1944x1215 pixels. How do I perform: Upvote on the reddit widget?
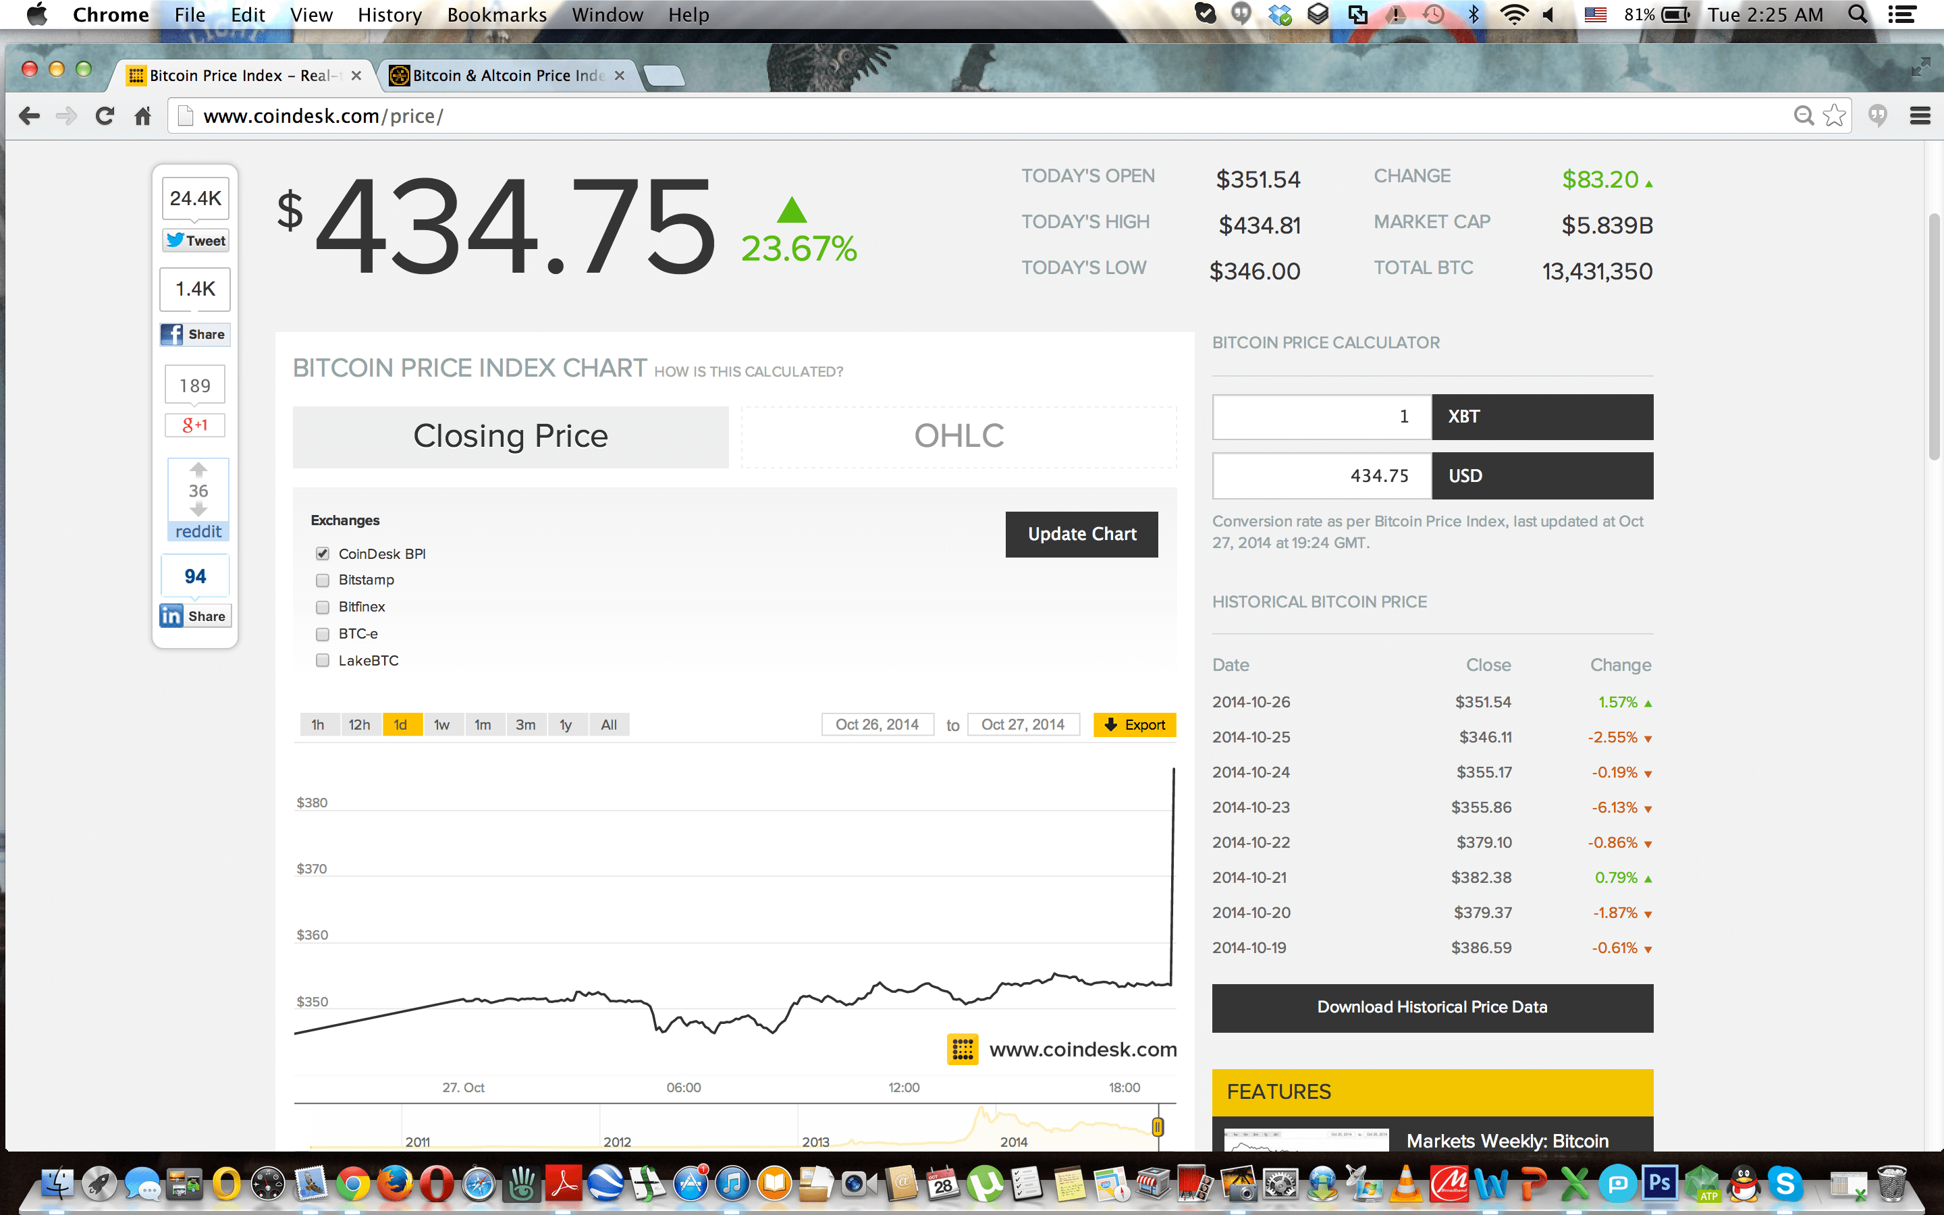click(x=198, y=469)
